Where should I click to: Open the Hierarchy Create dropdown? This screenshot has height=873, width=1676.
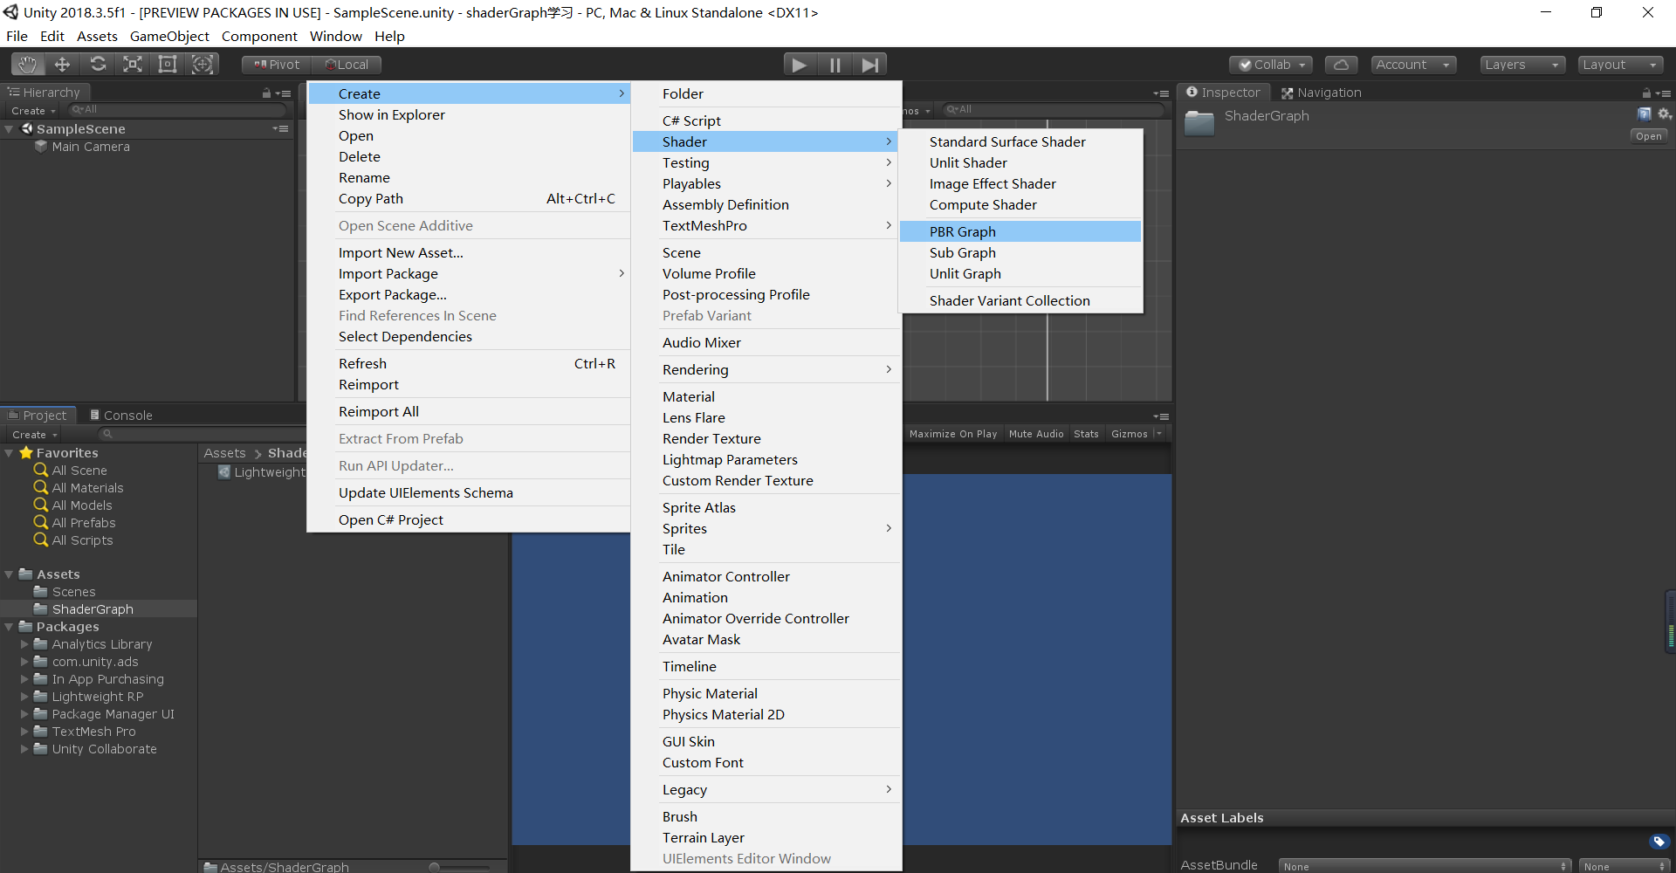pos(33,111)
